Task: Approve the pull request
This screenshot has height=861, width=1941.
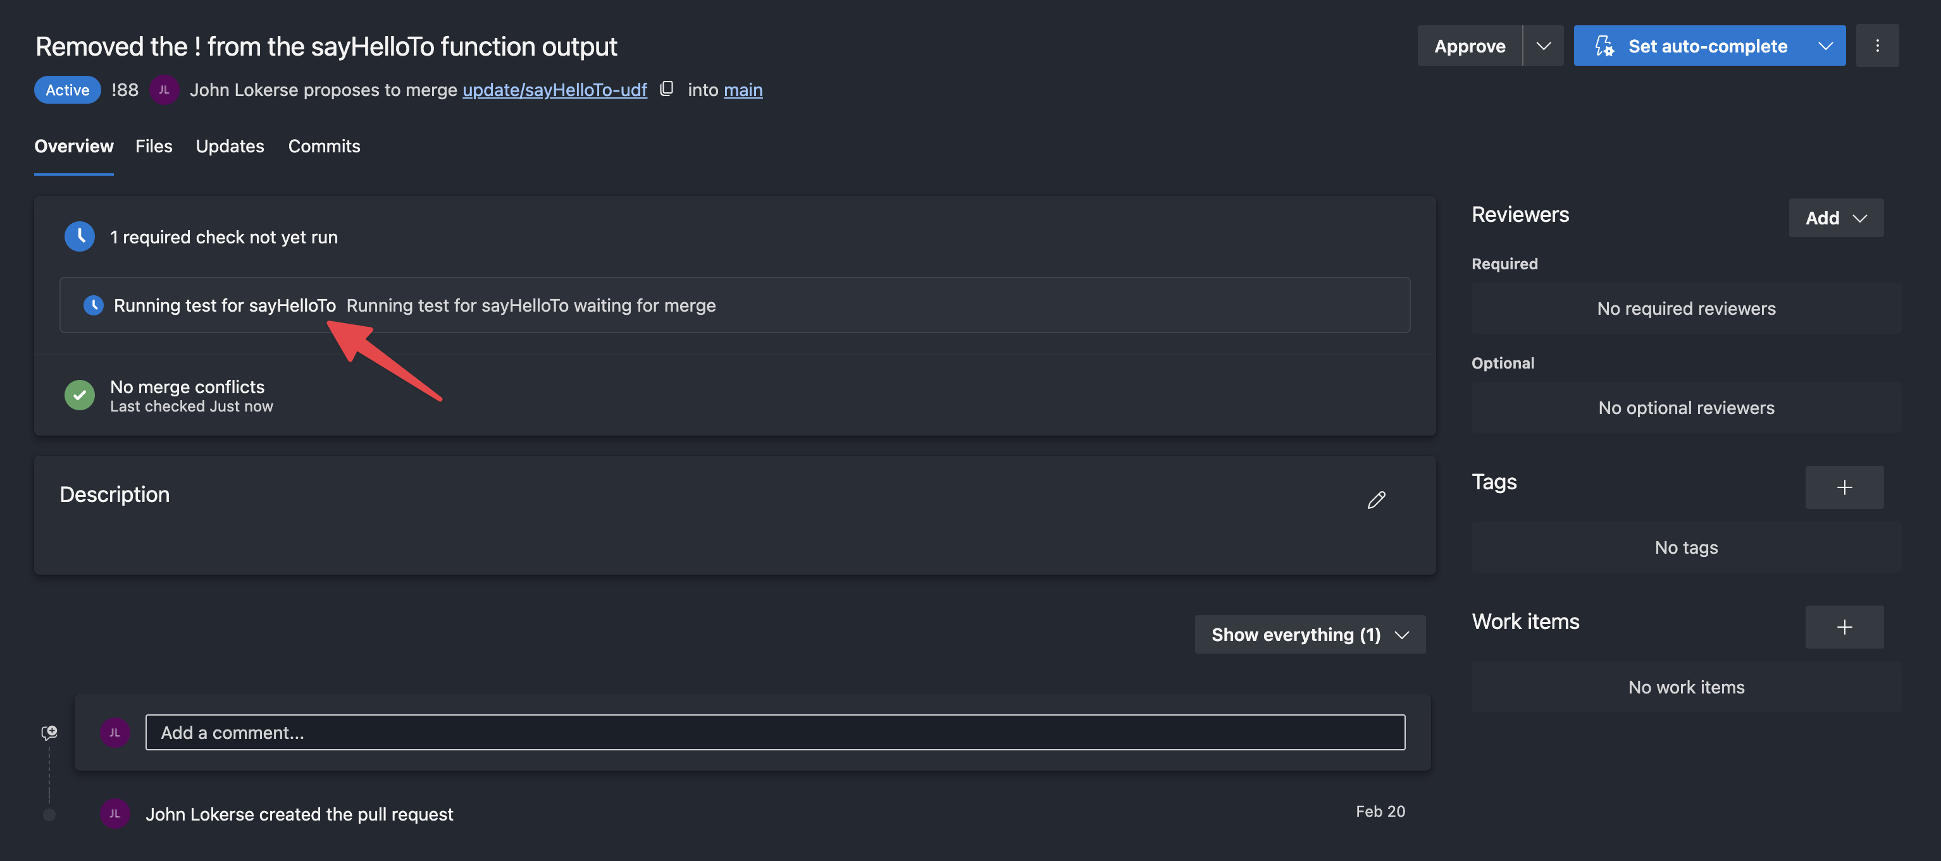Action: 1469,46
